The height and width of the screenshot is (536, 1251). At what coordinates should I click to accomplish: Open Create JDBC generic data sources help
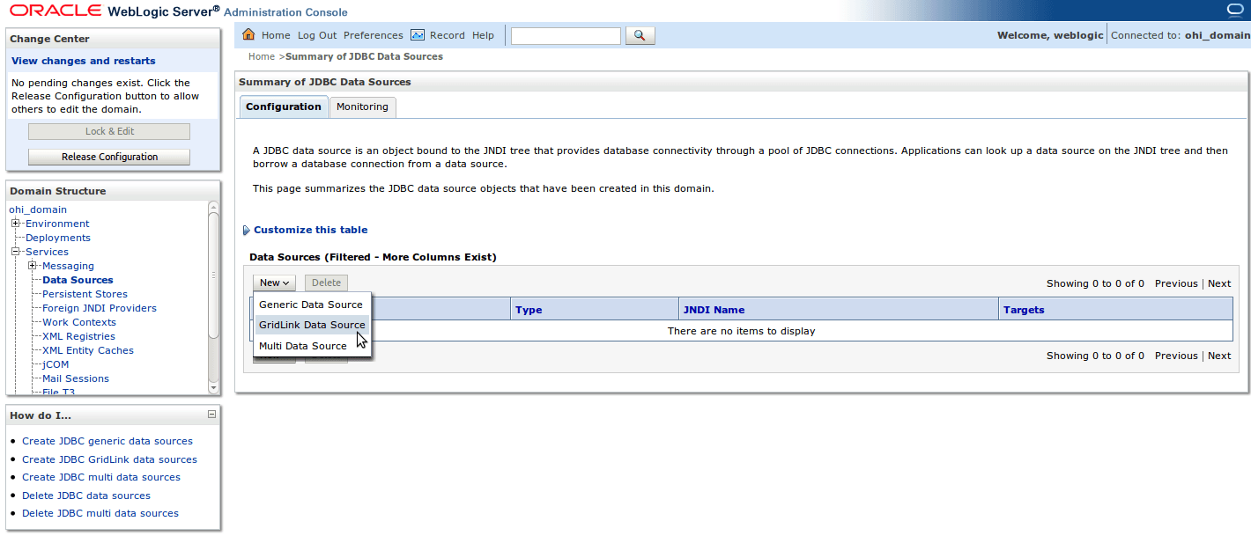coord(107,441)
